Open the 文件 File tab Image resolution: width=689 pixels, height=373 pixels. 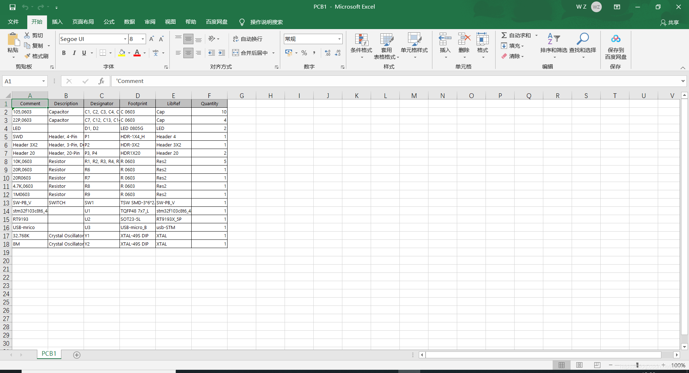[x=13, y=22]
